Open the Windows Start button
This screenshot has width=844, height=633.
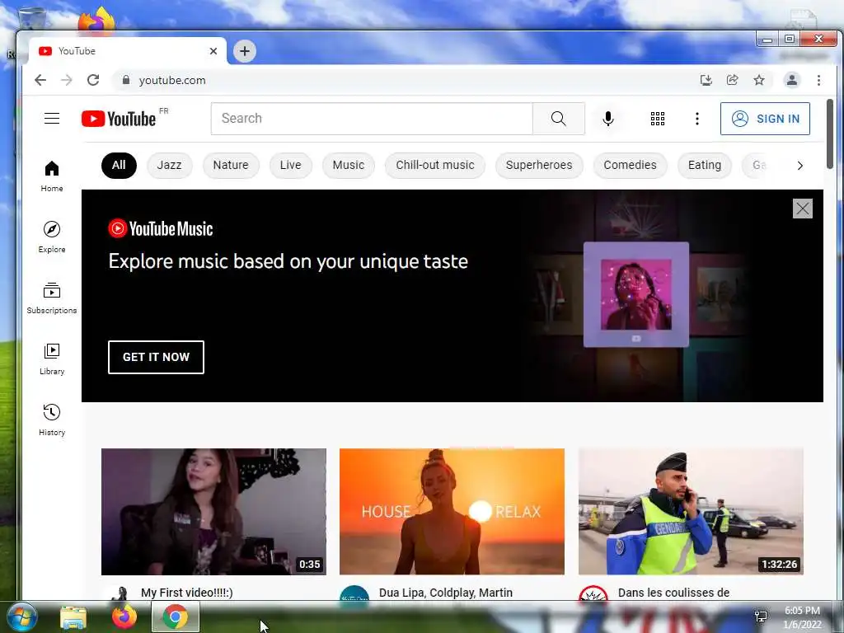(x=22, y=617)
